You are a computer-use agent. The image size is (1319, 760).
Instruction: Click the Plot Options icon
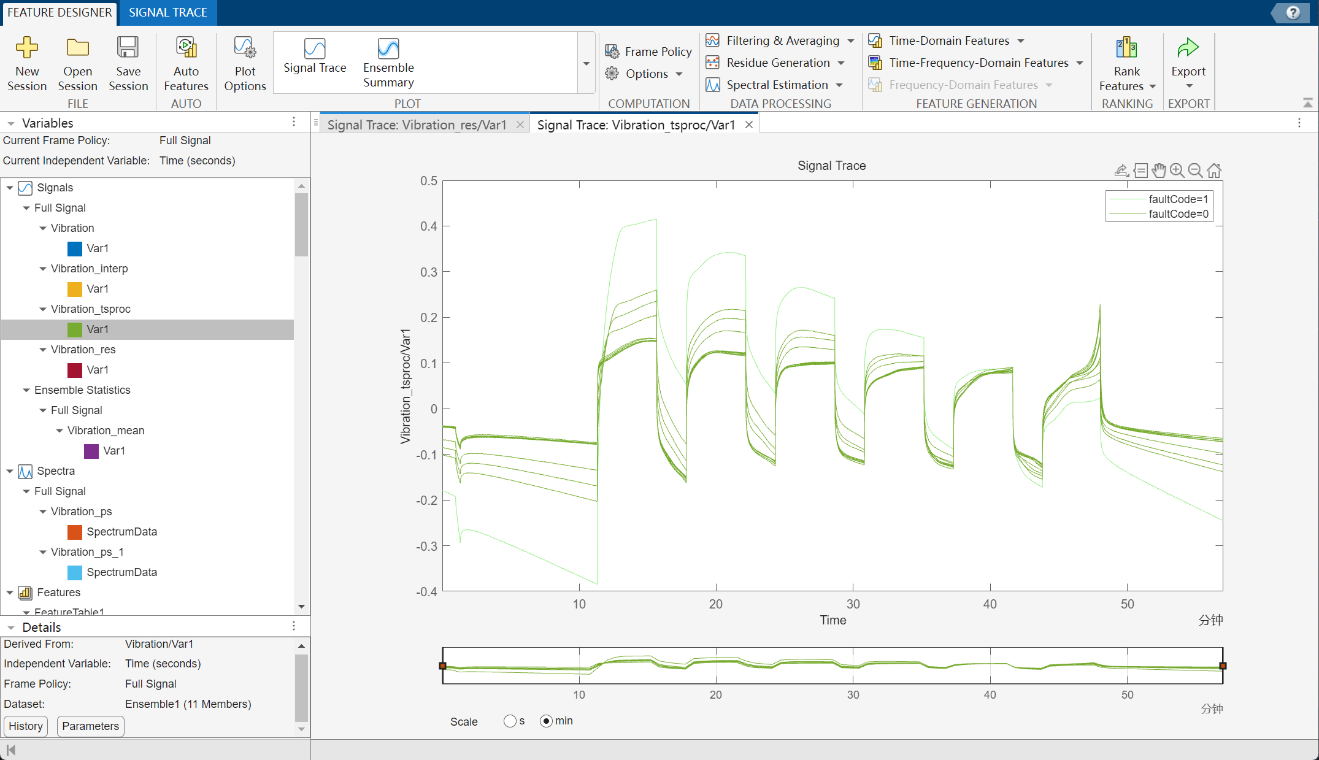click(x=245, y=48)
